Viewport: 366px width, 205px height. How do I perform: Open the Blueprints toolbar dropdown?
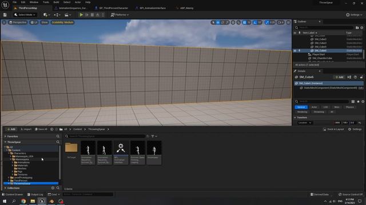pyautogui.click(x=57, y=15)
